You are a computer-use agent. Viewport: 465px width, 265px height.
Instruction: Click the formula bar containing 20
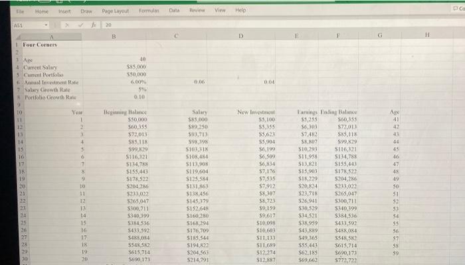point(282,25)
